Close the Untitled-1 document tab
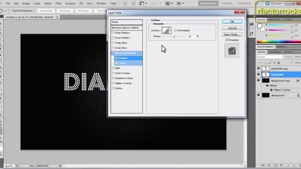Viewport: 301px width, 169px height. 57,17
